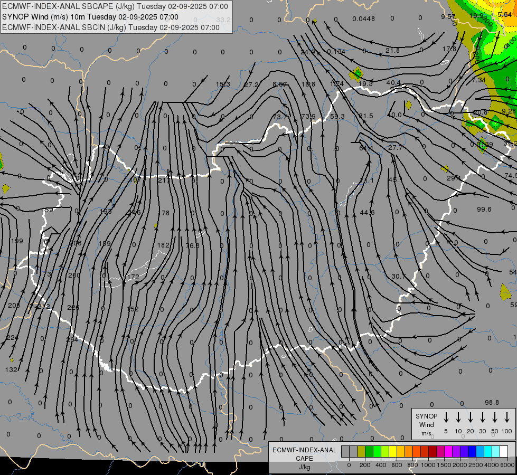Click the 15.3 map value
The height and width of the screenshot is (475, 517).
tap(223, 84)
